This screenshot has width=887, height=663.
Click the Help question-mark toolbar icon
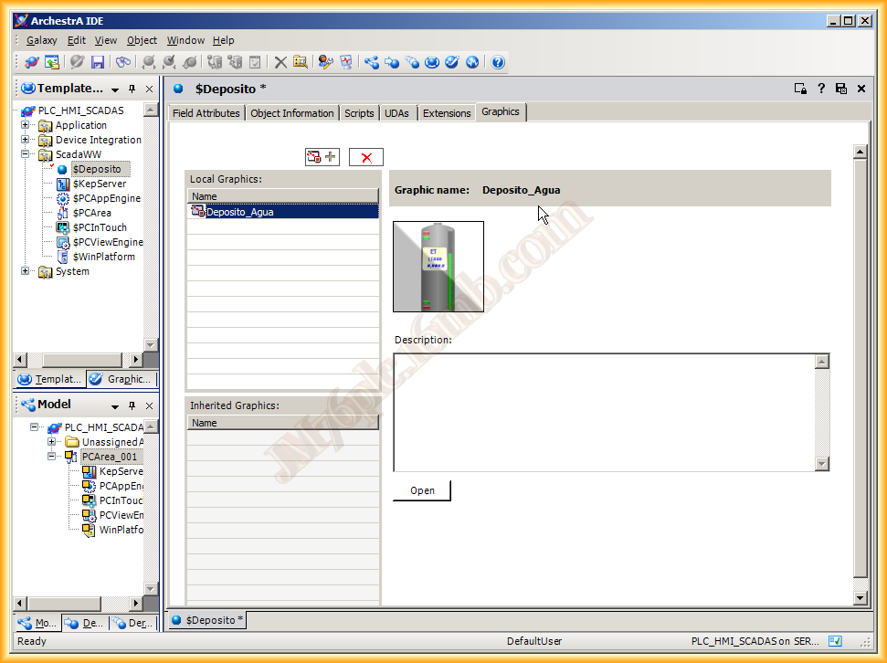pos(498,62)
